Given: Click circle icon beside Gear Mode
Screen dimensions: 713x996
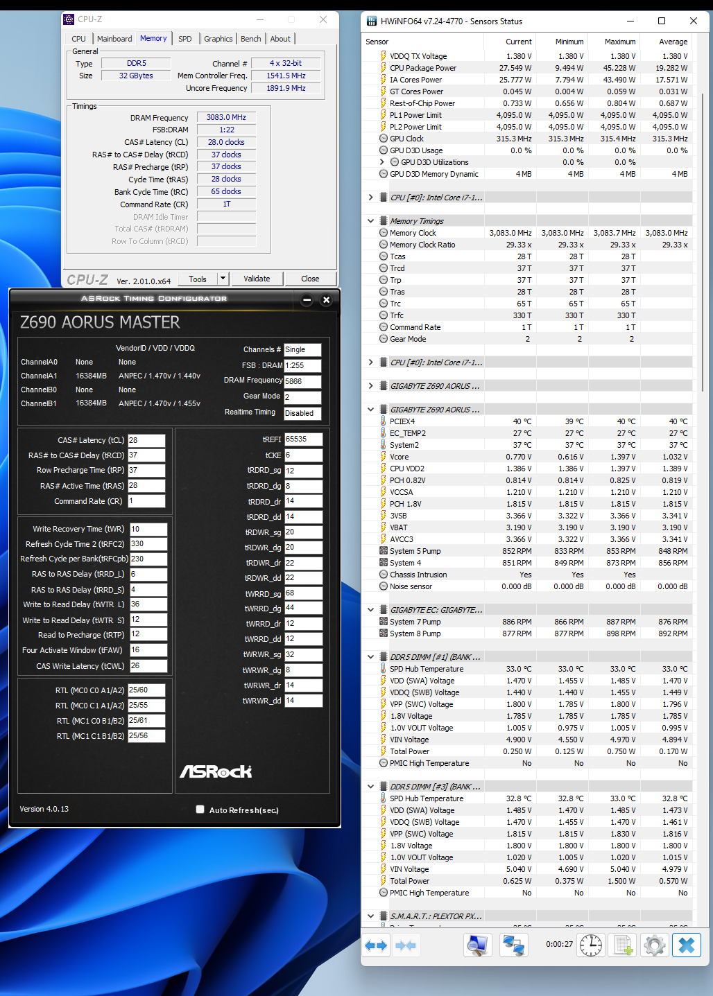Looking at the screenshot, I should point(384,339).
